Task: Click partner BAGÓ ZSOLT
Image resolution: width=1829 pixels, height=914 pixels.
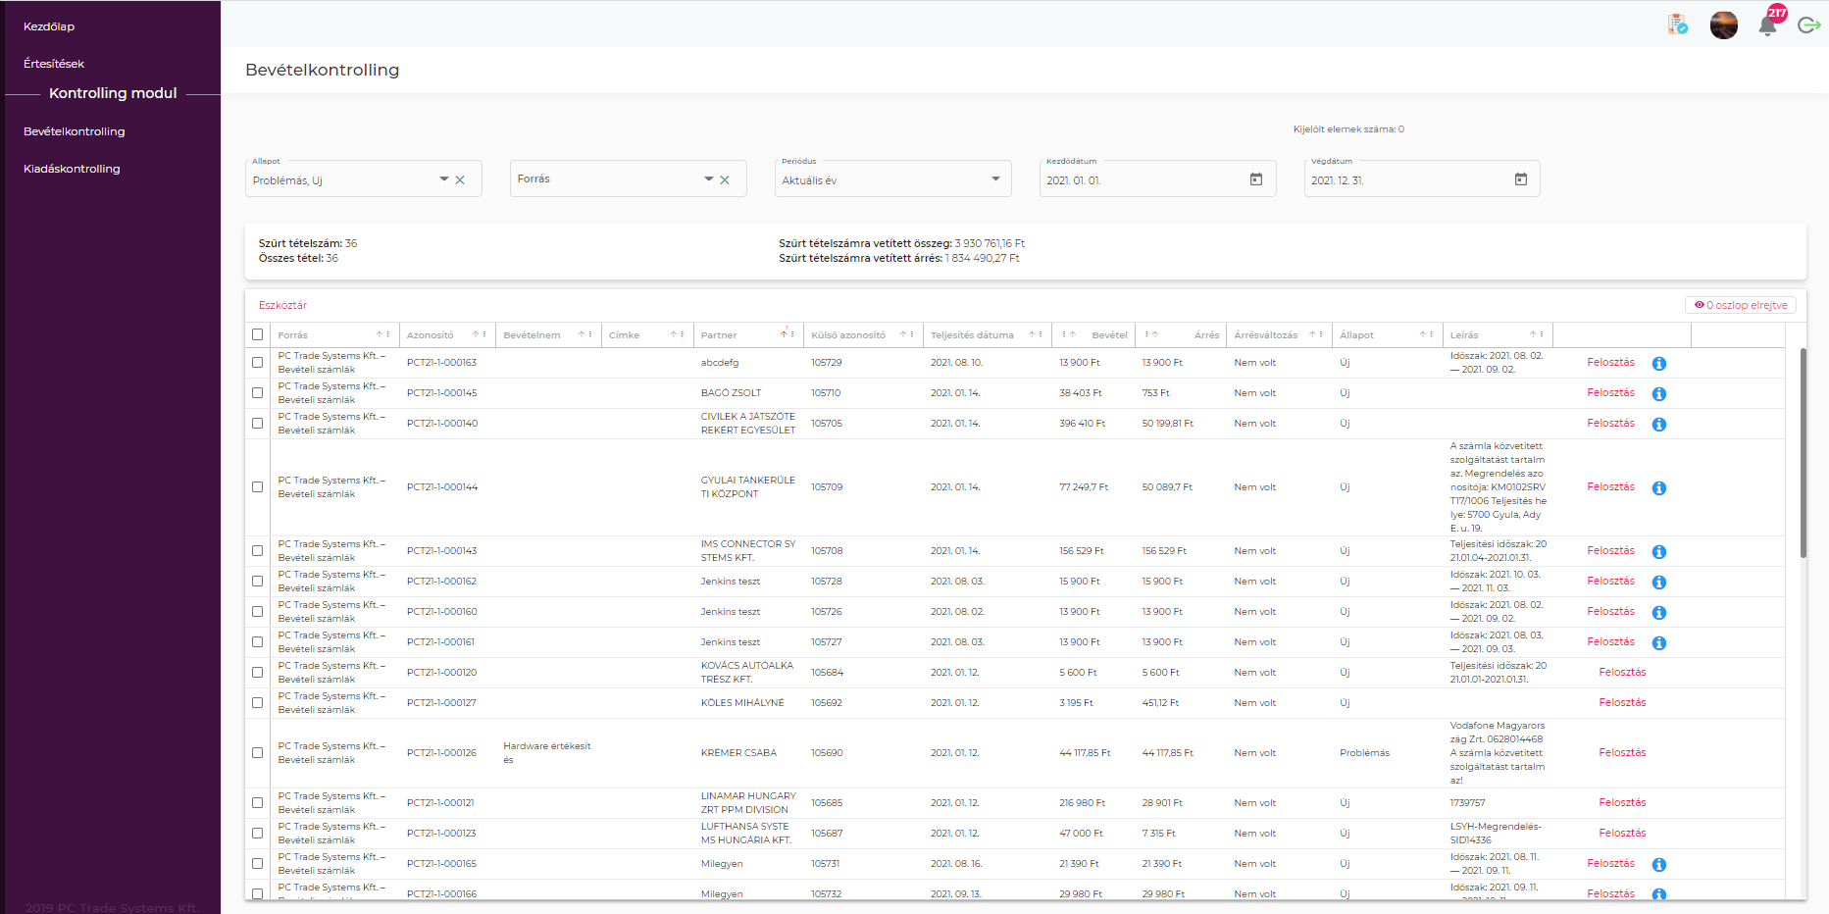Action: click(x=731, y=393)
